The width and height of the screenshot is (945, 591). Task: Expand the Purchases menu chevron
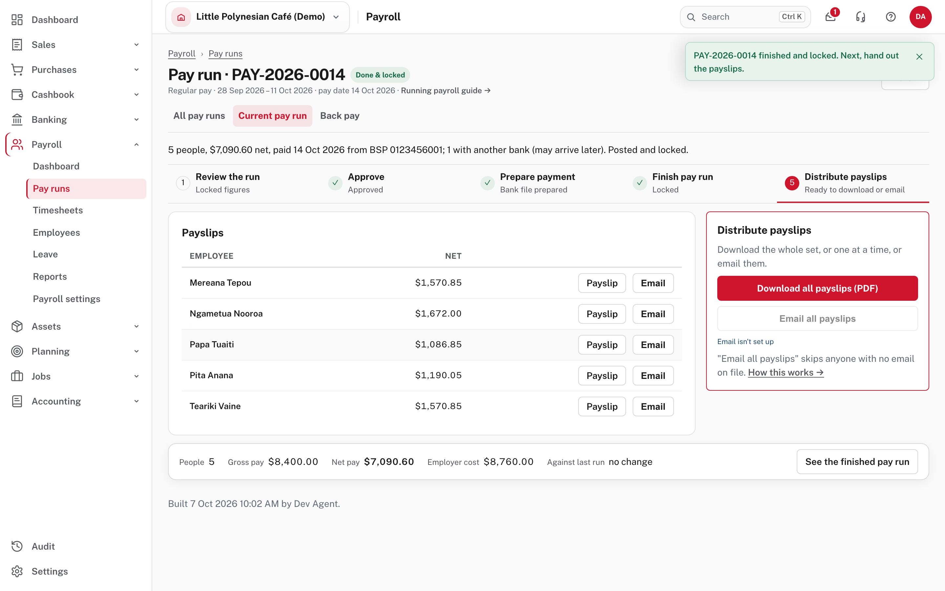click(136, 70)
